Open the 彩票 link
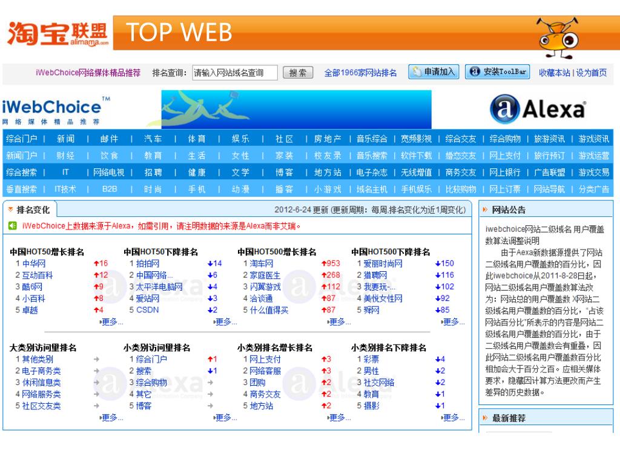Viewport: 620px width, 465px height. pyautogui.click(x=371, y=359)
